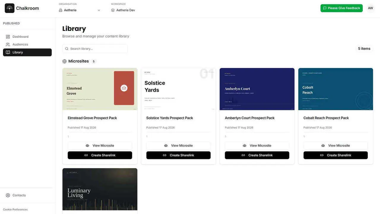Open Contacts in the sidebar
Viewport: 380px width, 214px height.
coord(27,195)
